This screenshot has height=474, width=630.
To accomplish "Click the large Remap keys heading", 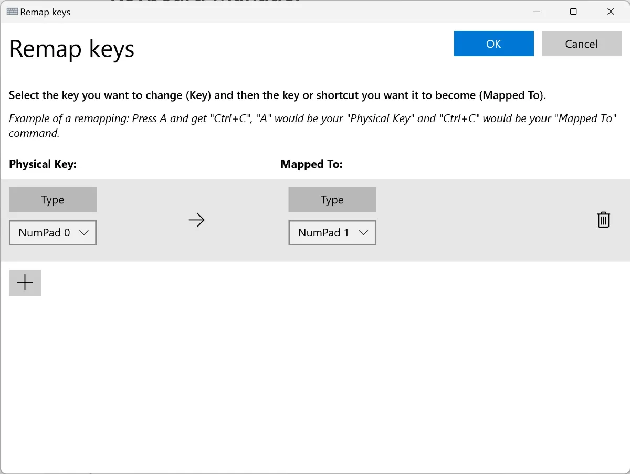I will (x=72, y=49).
